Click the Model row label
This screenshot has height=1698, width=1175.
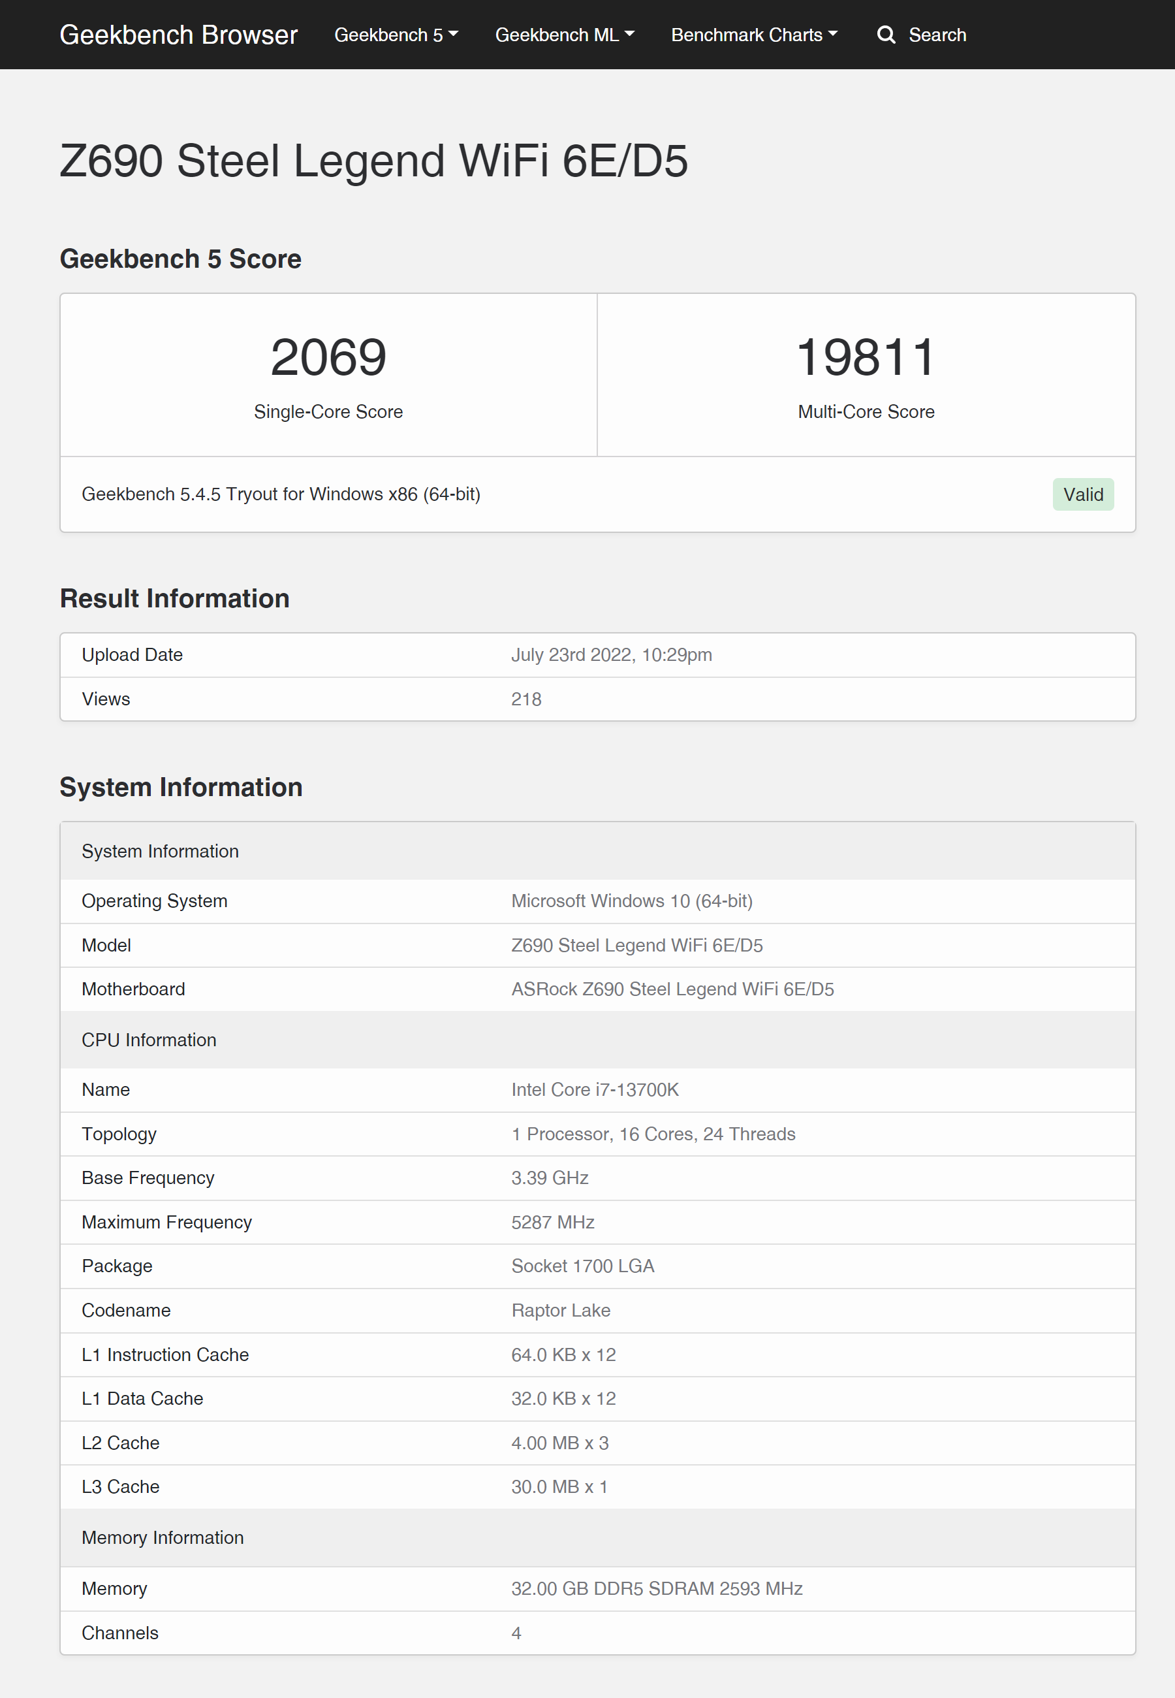pos(106,945)
